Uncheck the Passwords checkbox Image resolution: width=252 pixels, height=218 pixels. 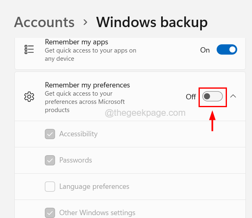[x=50, y=160]
